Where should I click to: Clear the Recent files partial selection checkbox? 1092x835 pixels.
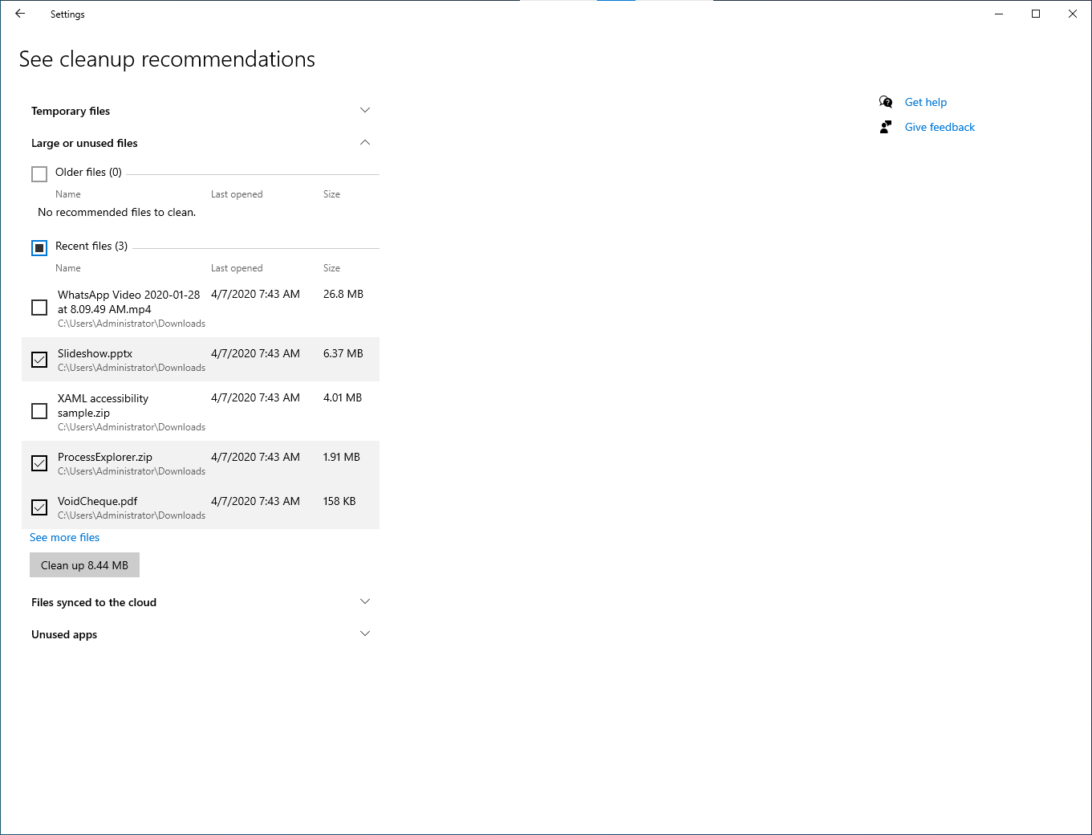click(39, 247)
